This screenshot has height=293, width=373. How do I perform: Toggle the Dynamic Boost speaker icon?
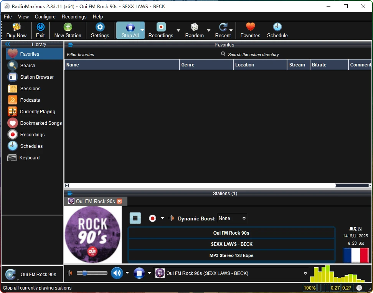(171, 218)
